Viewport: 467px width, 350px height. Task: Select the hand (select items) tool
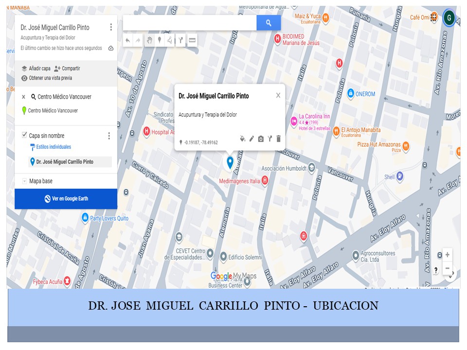click(149, 40)
